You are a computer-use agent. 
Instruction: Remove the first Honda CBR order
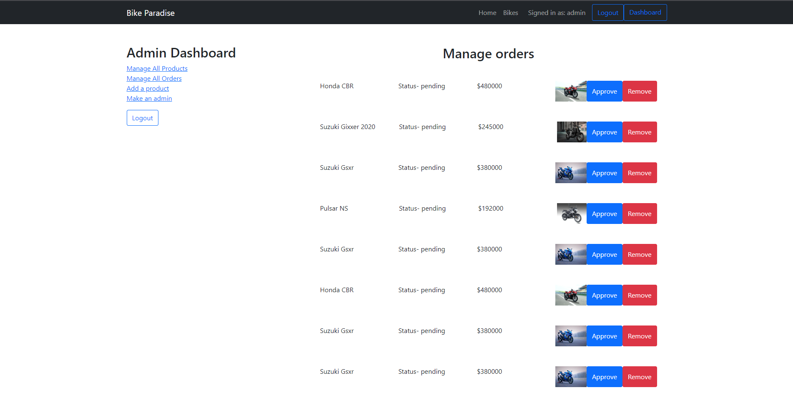click(639, 91)
